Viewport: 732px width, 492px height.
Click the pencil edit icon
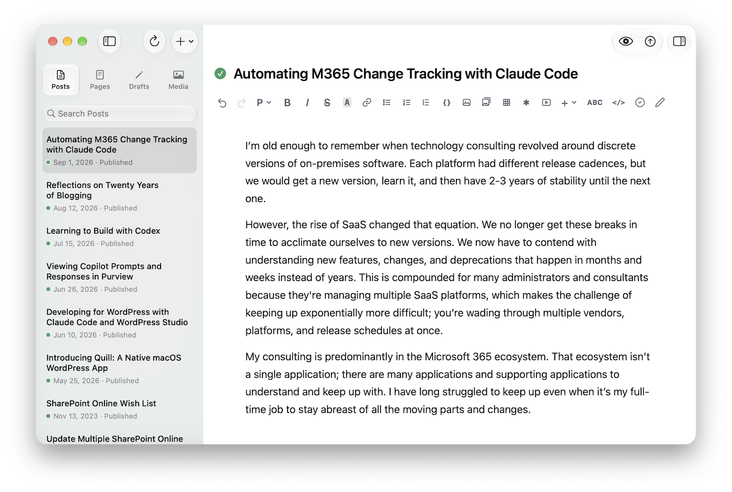pyautogui.click(x=660, y=103)
